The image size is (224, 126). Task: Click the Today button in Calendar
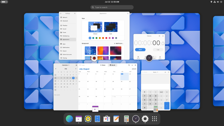coord(82,65)
